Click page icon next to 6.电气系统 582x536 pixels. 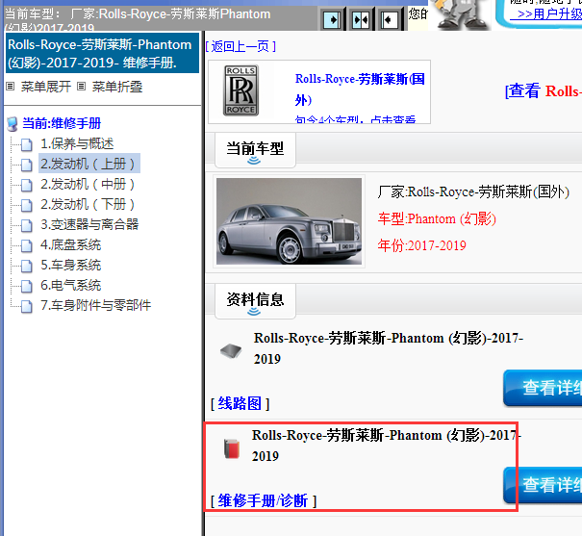[x=26, y=286]
